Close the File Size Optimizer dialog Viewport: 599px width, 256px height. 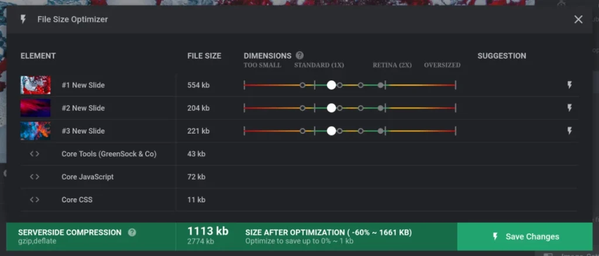[579, 19]
